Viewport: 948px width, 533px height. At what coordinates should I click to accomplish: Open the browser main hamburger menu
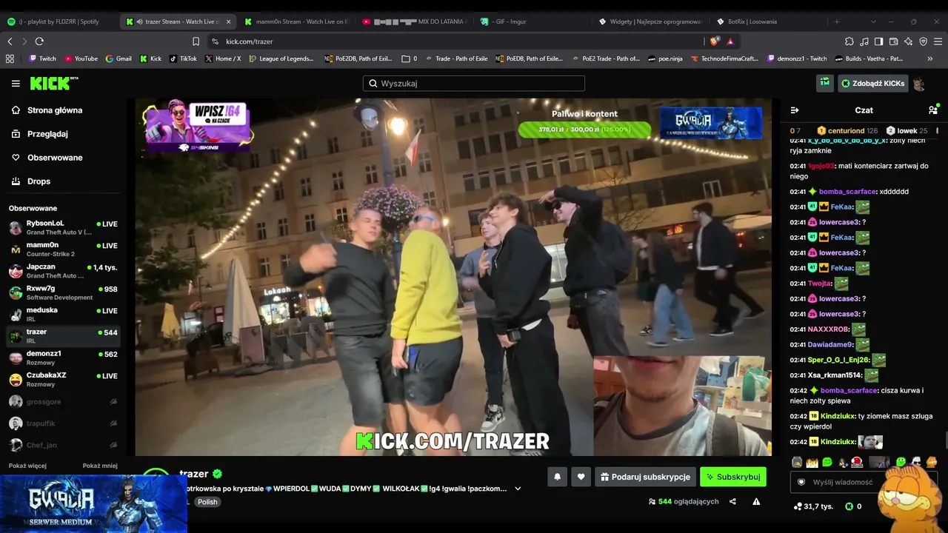(x=938, y=41)
